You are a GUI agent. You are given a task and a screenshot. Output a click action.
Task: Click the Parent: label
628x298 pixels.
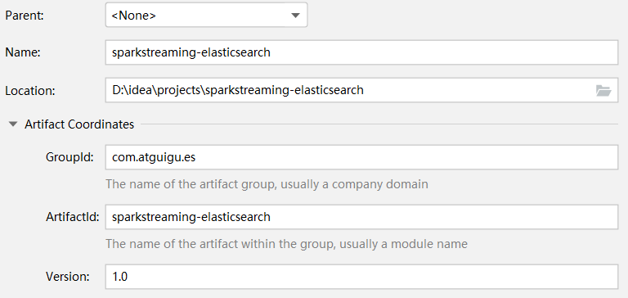(24, 16)
